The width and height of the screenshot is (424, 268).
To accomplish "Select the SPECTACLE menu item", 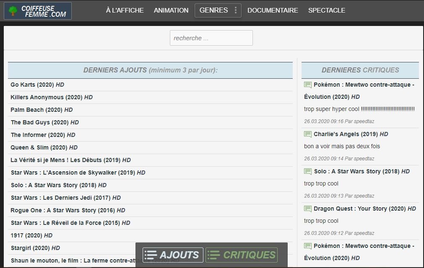I will click(327, 10).
